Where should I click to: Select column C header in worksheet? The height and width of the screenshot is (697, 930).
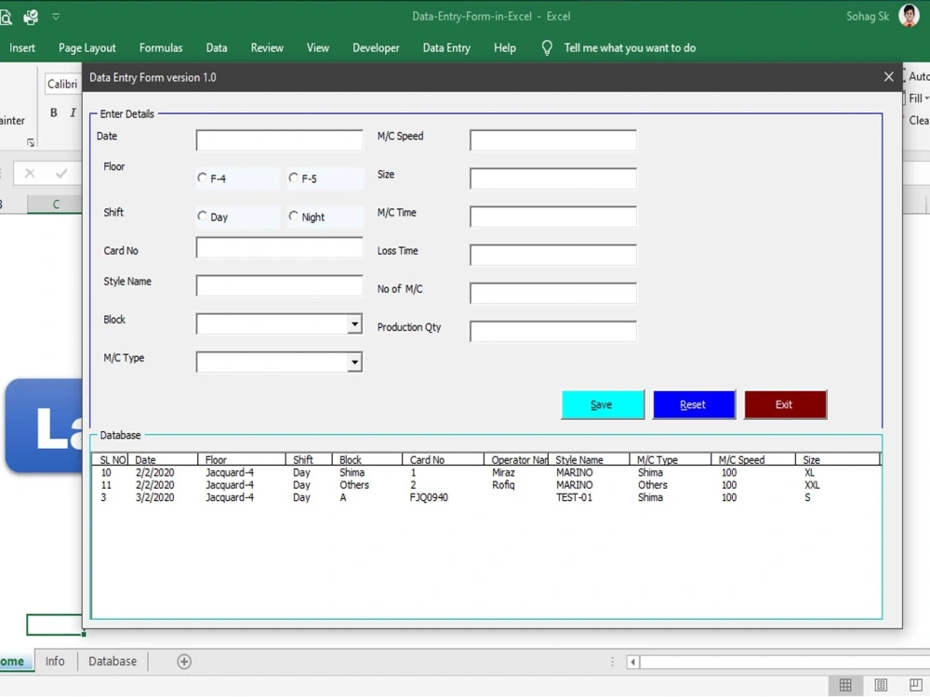click(55, 204)
